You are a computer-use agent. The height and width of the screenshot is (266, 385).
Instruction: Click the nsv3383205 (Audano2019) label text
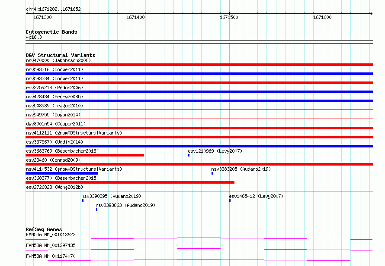click(x=241, y=169)
